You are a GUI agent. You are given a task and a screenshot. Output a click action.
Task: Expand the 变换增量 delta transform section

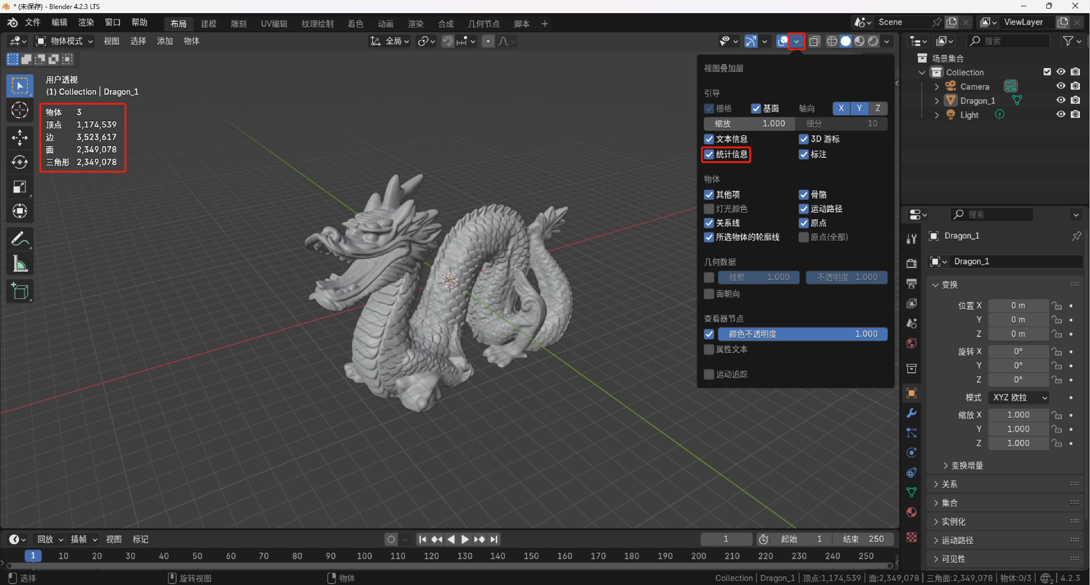point(966,466)
